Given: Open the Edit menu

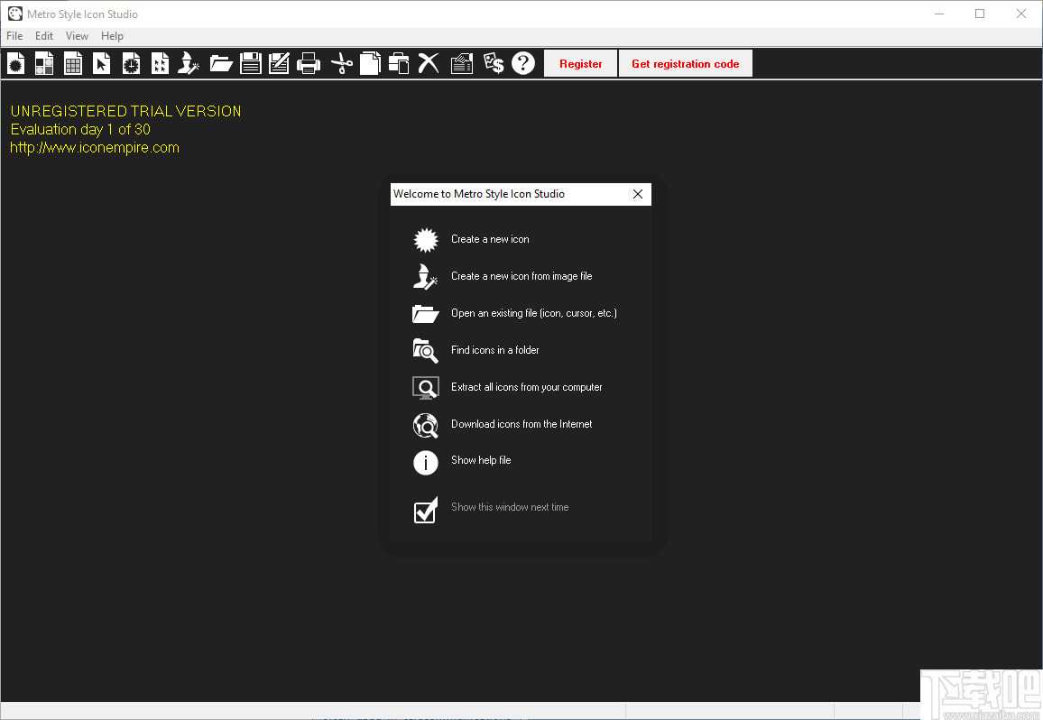Looking at the screenshot, I should (x=44, y=36).
